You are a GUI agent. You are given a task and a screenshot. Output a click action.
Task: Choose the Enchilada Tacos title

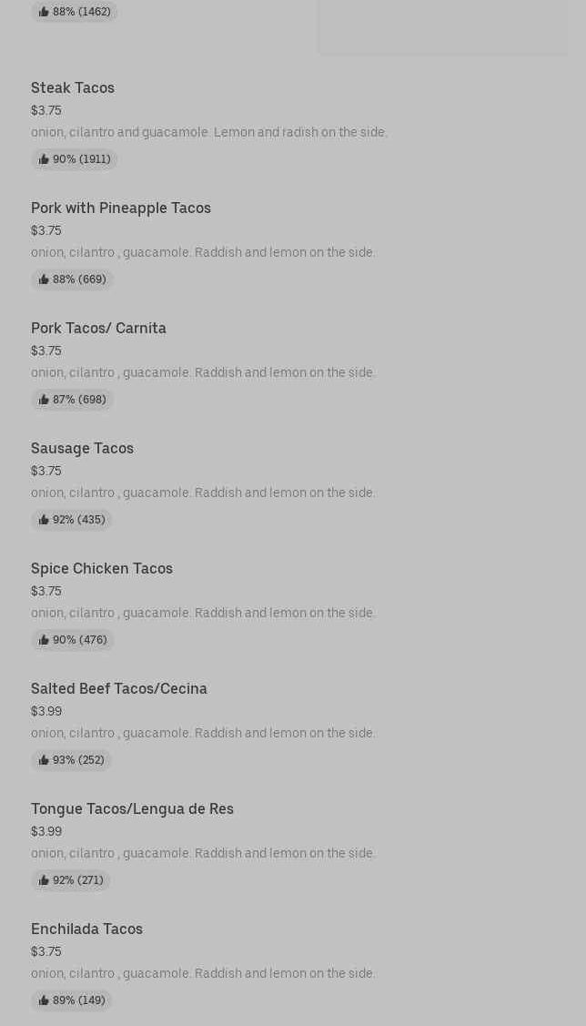pos(86,929)
